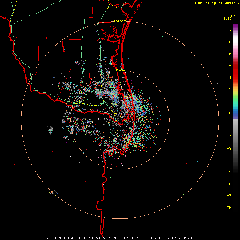The image size is (240, 240).
Task: Click the 100 NMI range ring label
Action: point(120,21)
